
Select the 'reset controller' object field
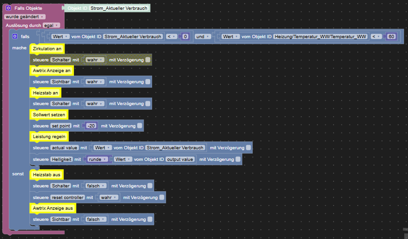point(67,198)
